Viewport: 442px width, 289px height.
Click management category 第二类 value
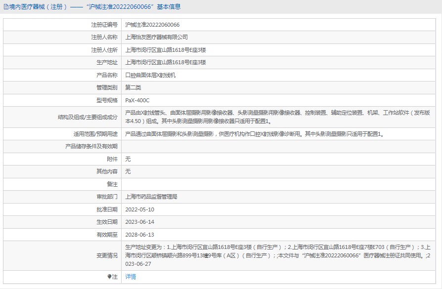coord(133,87)
